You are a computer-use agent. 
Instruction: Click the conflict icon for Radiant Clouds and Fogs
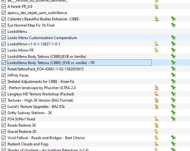pos(156,144)
